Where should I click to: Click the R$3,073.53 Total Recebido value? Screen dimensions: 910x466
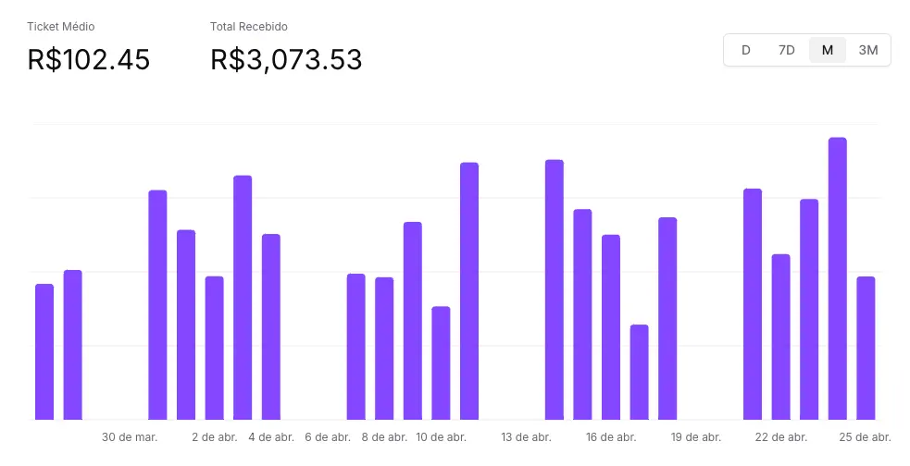click(x=286, y=60)
